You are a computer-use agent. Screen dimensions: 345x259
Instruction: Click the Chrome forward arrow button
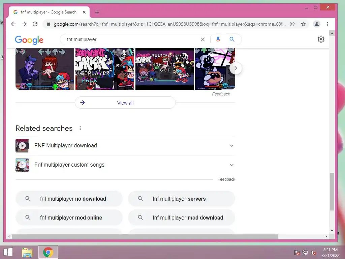click(24, 24)
